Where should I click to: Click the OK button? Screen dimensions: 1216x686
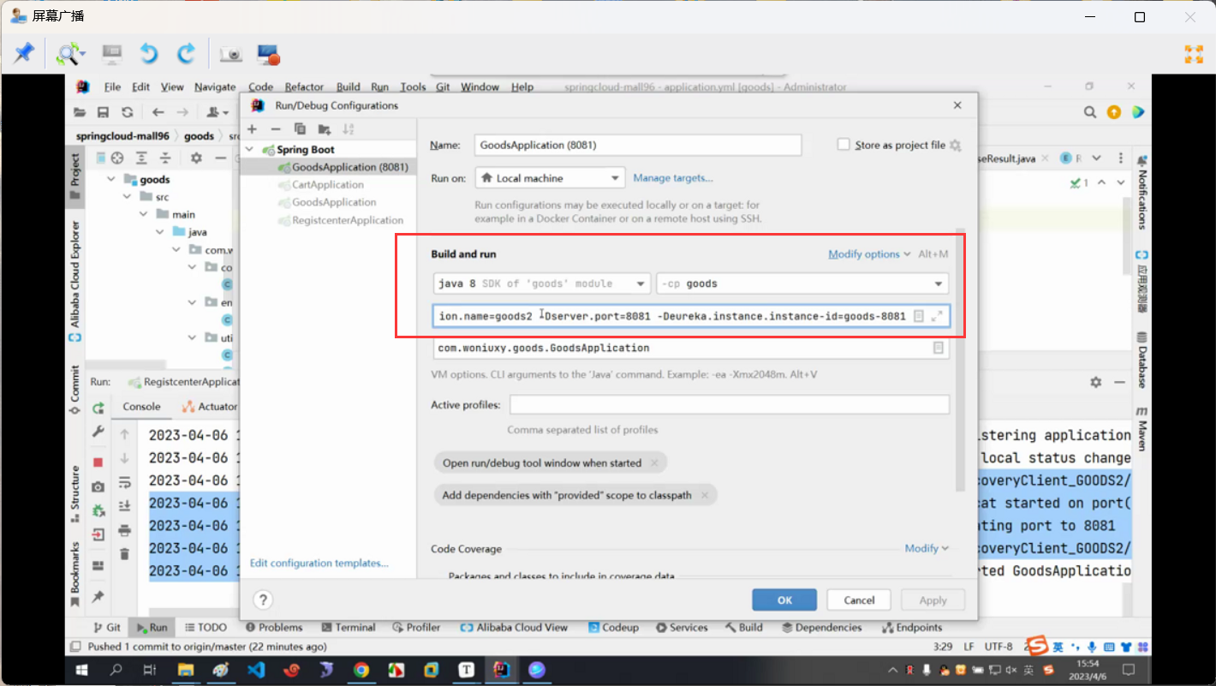click(x=784, y=600)
